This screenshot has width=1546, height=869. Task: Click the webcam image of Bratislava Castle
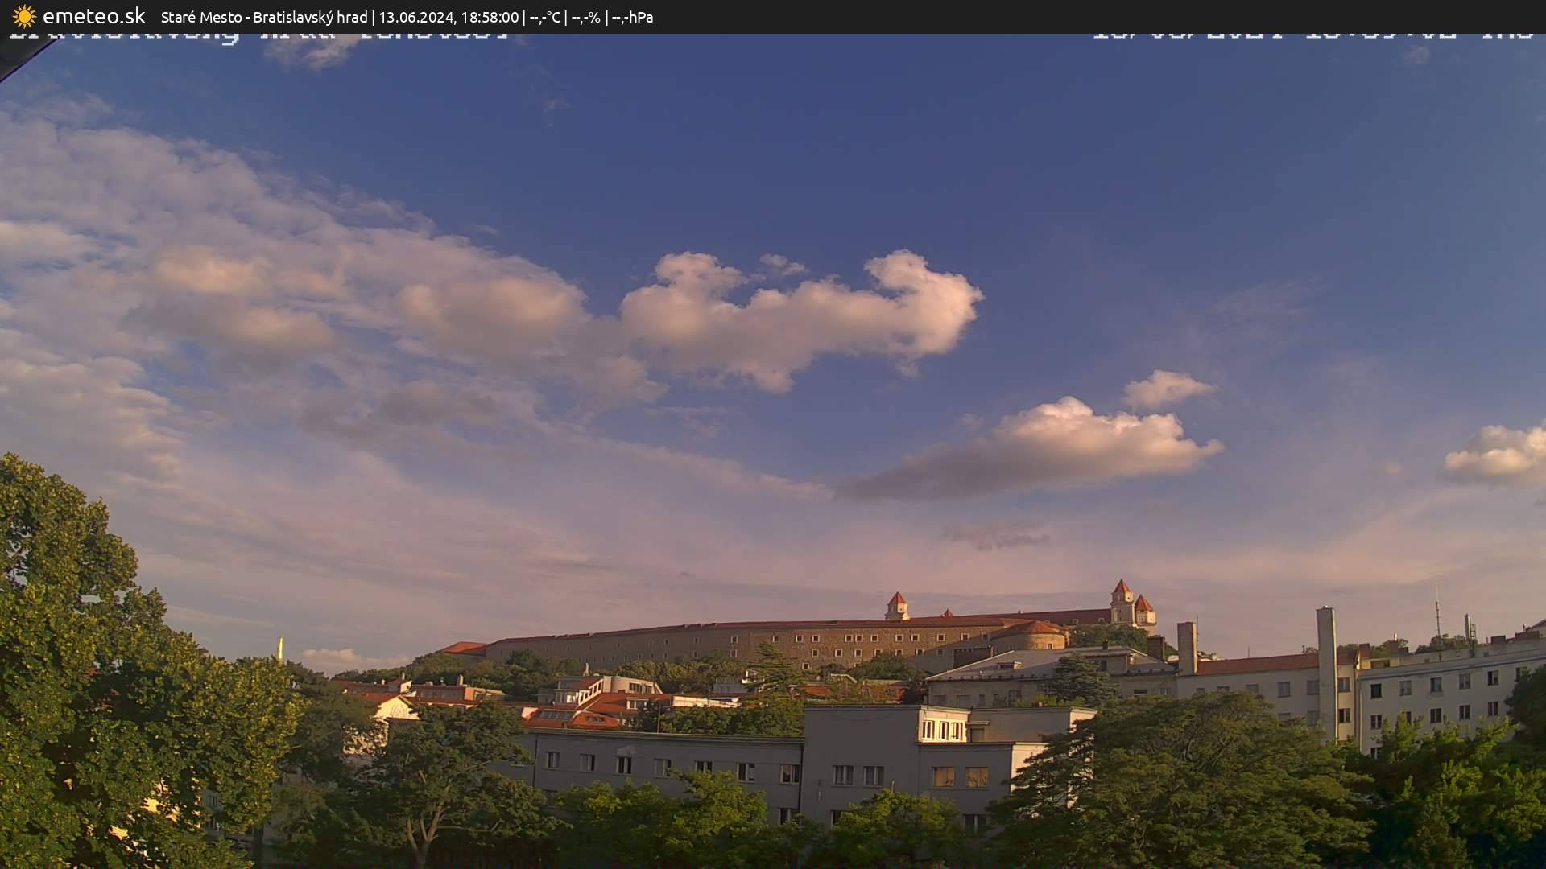point(773,483)
